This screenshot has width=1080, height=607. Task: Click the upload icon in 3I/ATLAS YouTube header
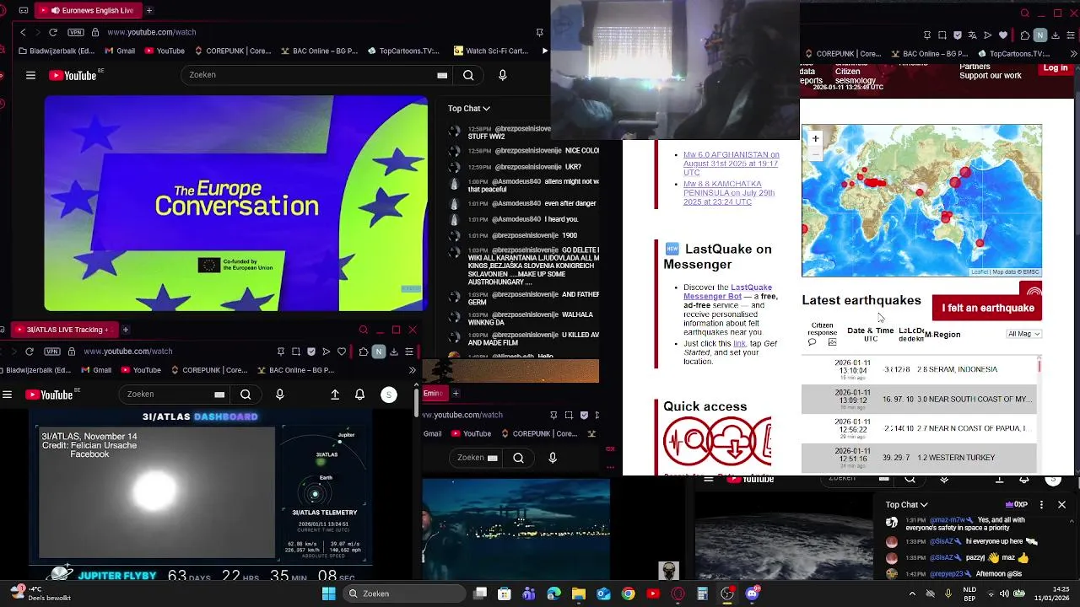pos(335,395)
